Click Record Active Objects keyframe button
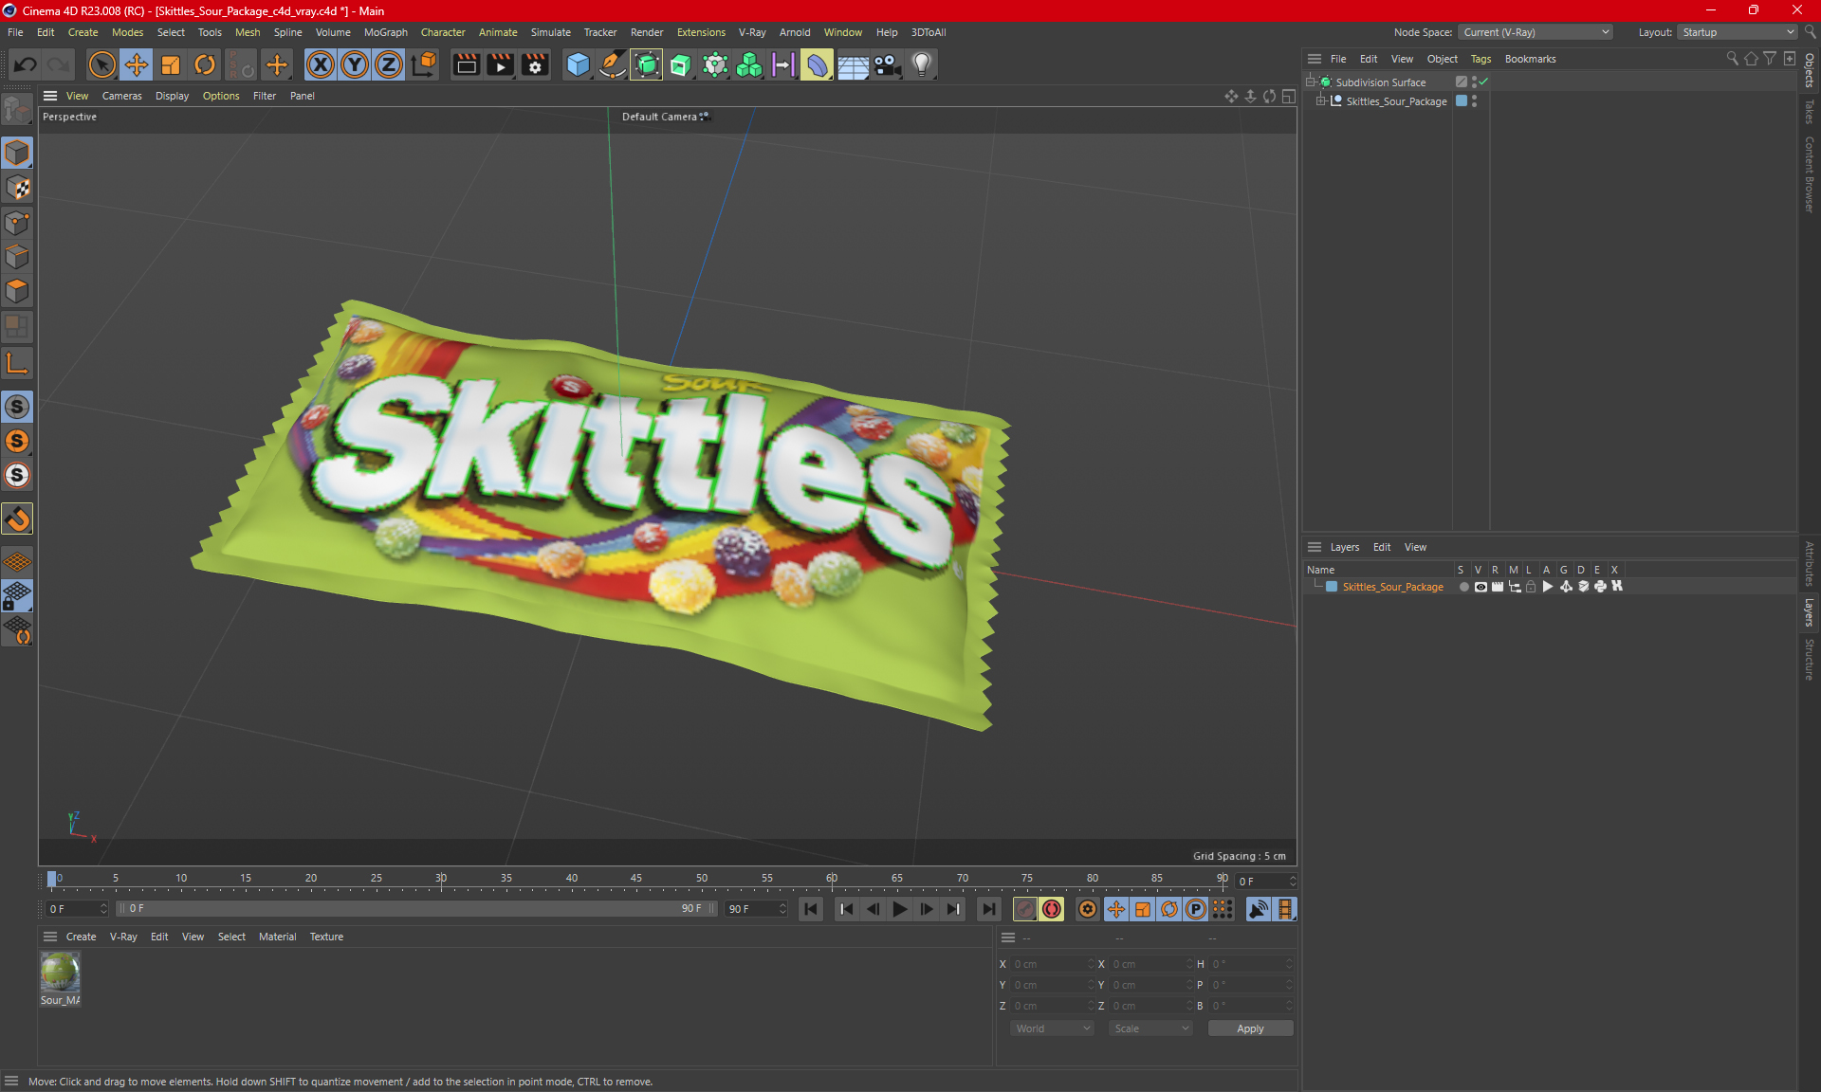Viewport: 1821px width, 1092px height. coord(1025,909)
